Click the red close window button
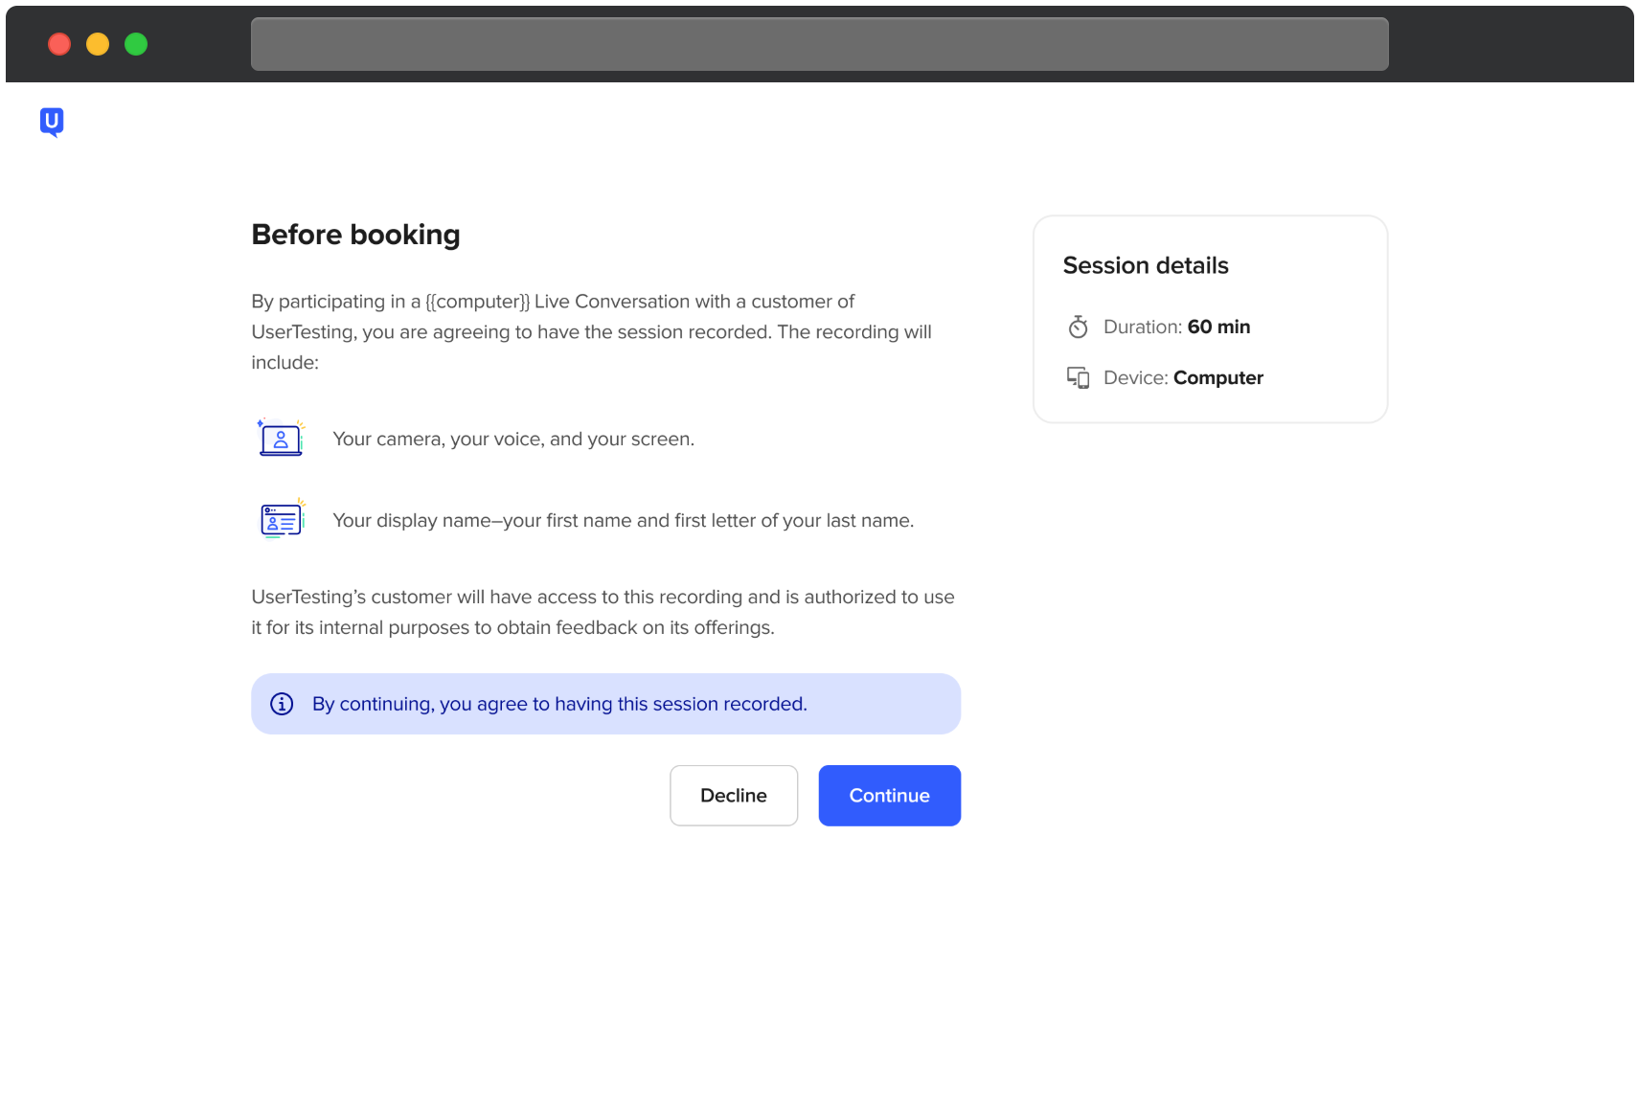Screen dimensions: 1638x1107 59,44
